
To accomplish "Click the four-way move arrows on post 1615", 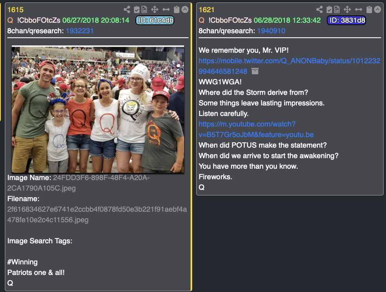I will [x=154, y=10].
